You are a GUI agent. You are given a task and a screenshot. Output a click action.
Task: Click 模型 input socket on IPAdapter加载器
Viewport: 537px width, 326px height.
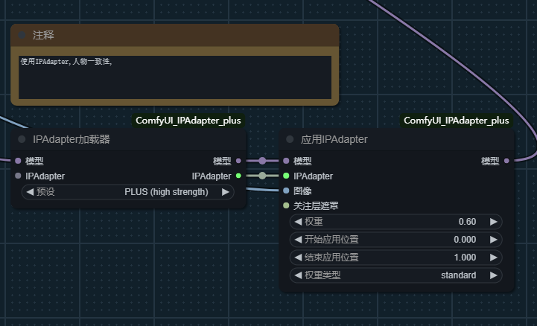click(18, 161)
